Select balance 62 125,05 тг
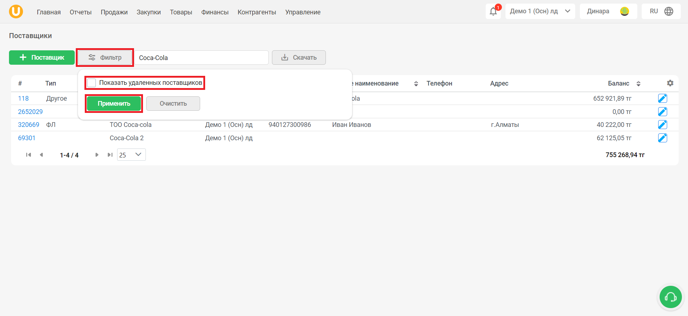Image resolution: width=688 pixels, height=316 pixels. [614, 138]
